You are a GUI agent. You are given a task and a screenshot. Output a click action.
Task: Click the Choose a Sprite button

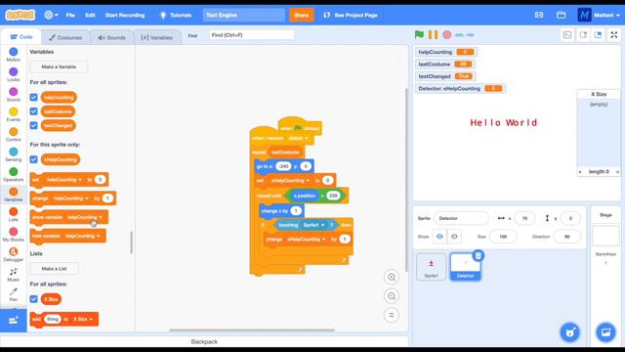point(570,332)
